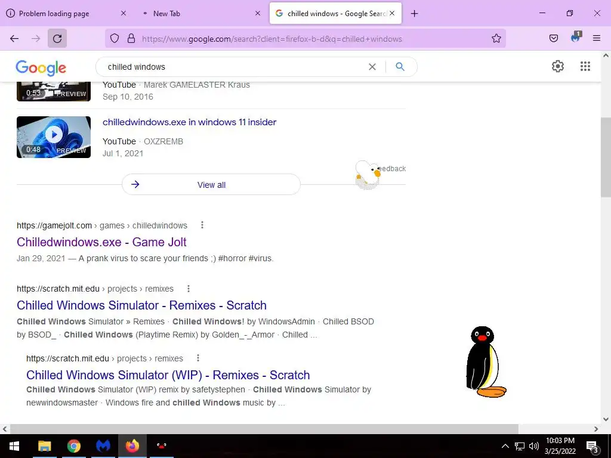Open Chilled Windows Simulator (WIP) - Remixes link
This screenshot has width=611, height=458.
[x=168, y=375]
